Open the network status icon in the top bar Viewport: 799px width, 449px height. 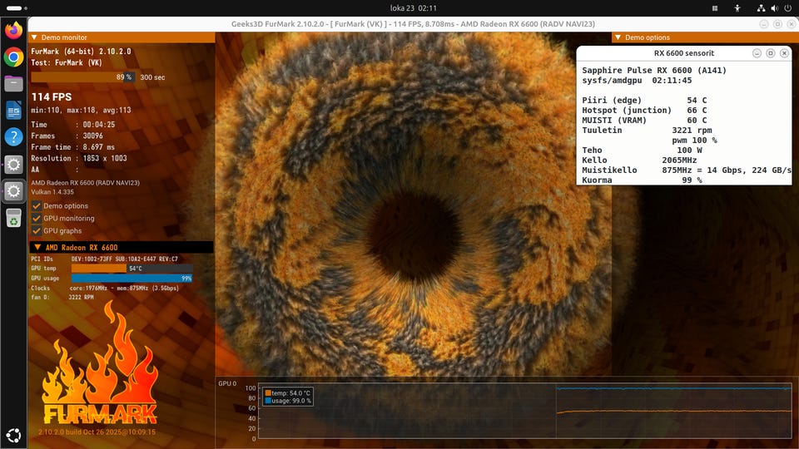[761, 8]
